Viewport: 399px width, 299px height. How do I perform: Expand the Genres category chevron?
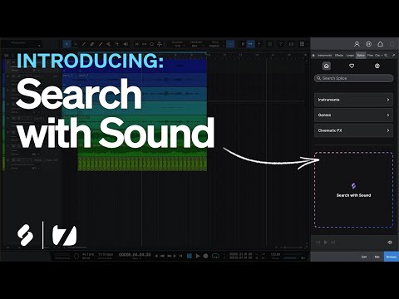pos(388,115)
